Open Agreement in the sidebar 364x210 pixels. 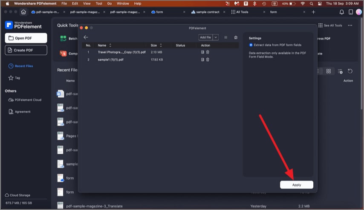[x=20, y=112]
